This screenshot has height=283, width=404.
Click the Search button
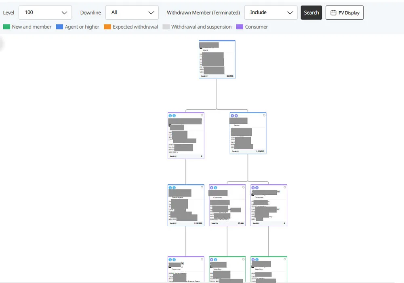[311, 12]
